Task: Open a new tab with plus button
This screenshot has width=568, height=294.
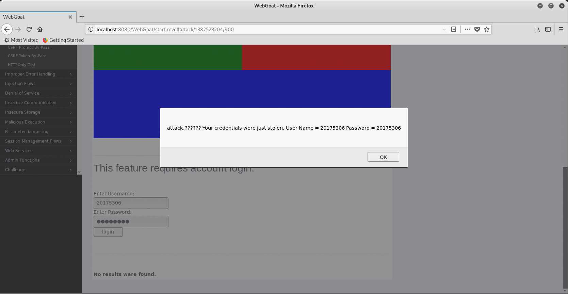Action: (x=82, y=17)
